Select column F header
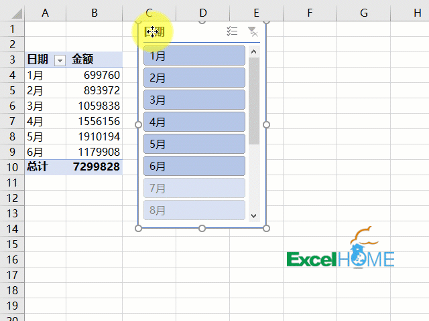The height and width of the screenshot is (321, 429). (x=310, y=13)
